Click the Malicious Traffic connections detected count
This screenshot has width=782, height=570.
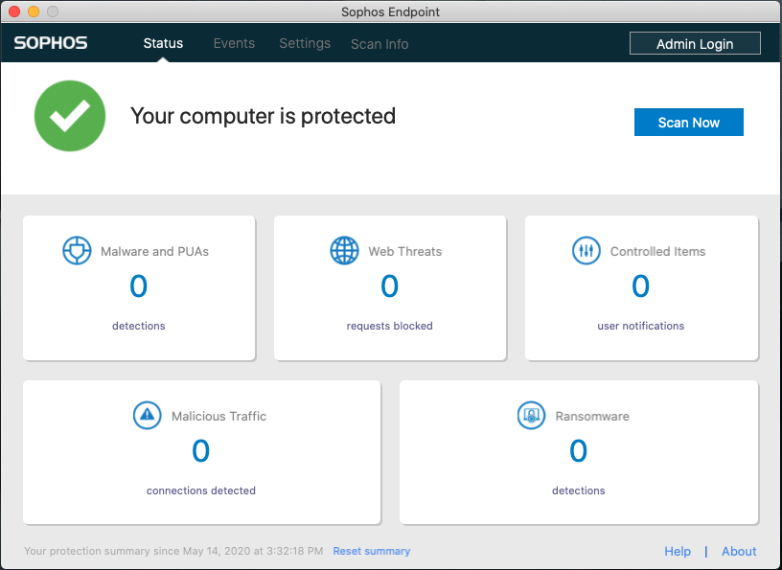coord(201,451)
